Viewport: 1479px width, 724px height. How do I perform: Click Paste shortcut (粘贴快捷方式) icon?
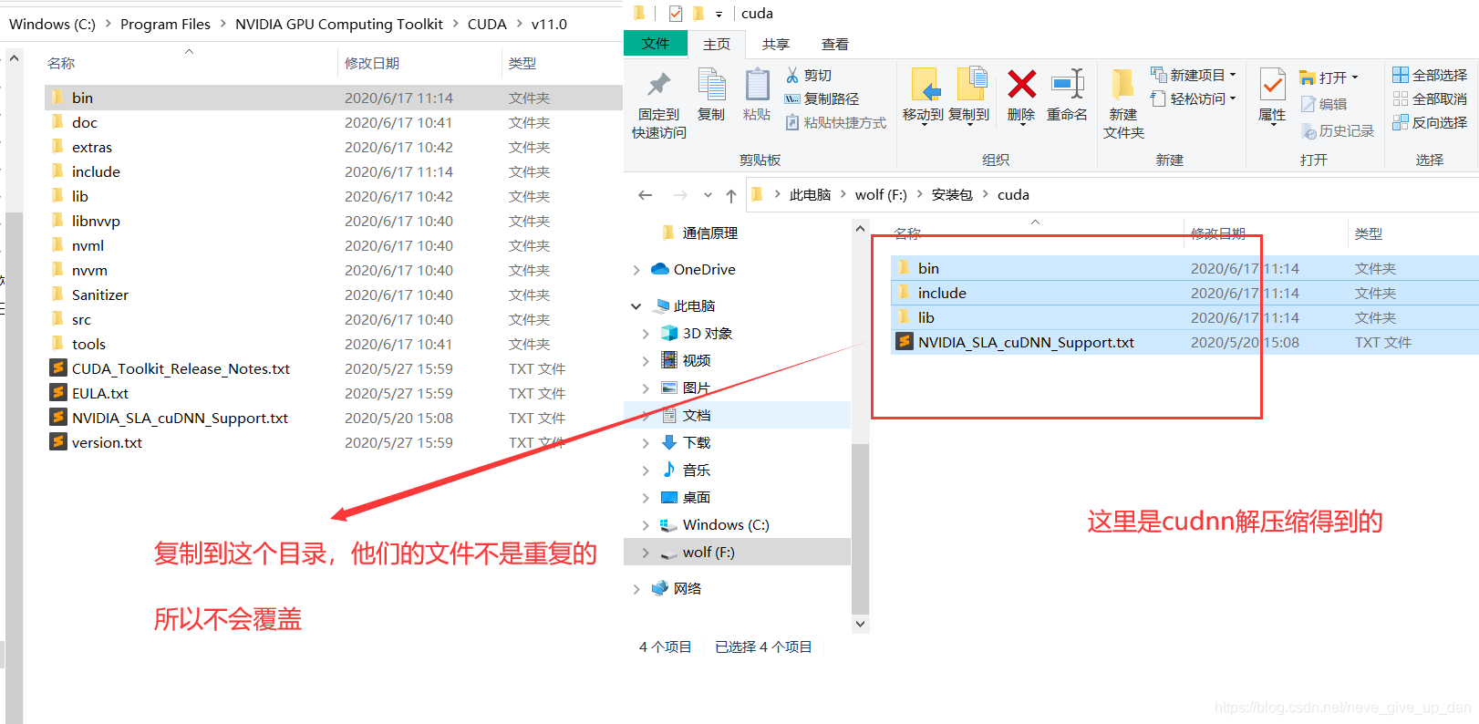coord(792,122)
